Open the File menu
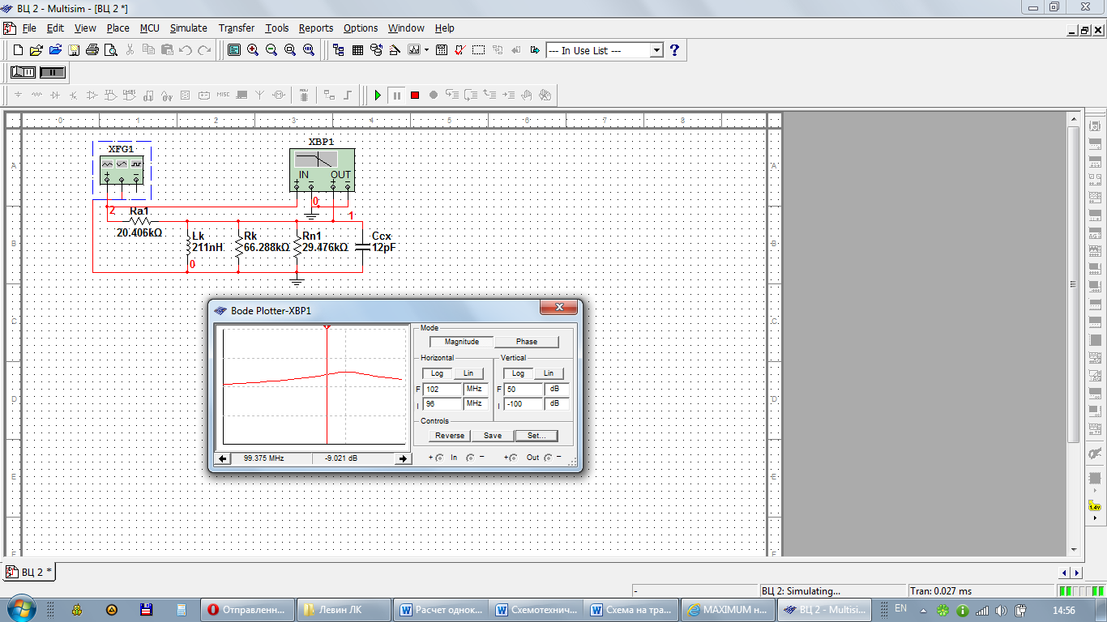This screenshot has height=622, width=1107. (x=29, y=28)
